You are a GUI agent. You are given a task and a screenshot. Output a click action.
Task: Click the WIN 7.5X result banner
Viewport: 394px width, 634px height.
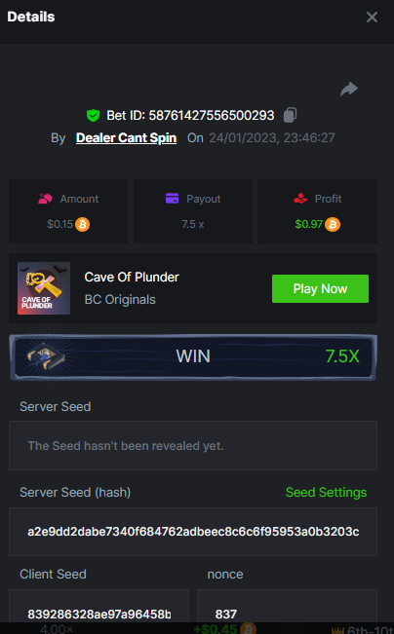[193, 357]
